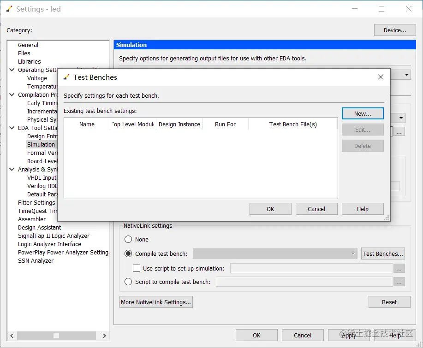
Task: Select SignalTap II Logic Analyzer category
Action: click(54, 236)
